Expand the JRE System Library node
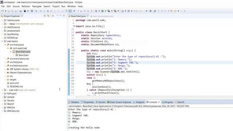 point(5,69)
